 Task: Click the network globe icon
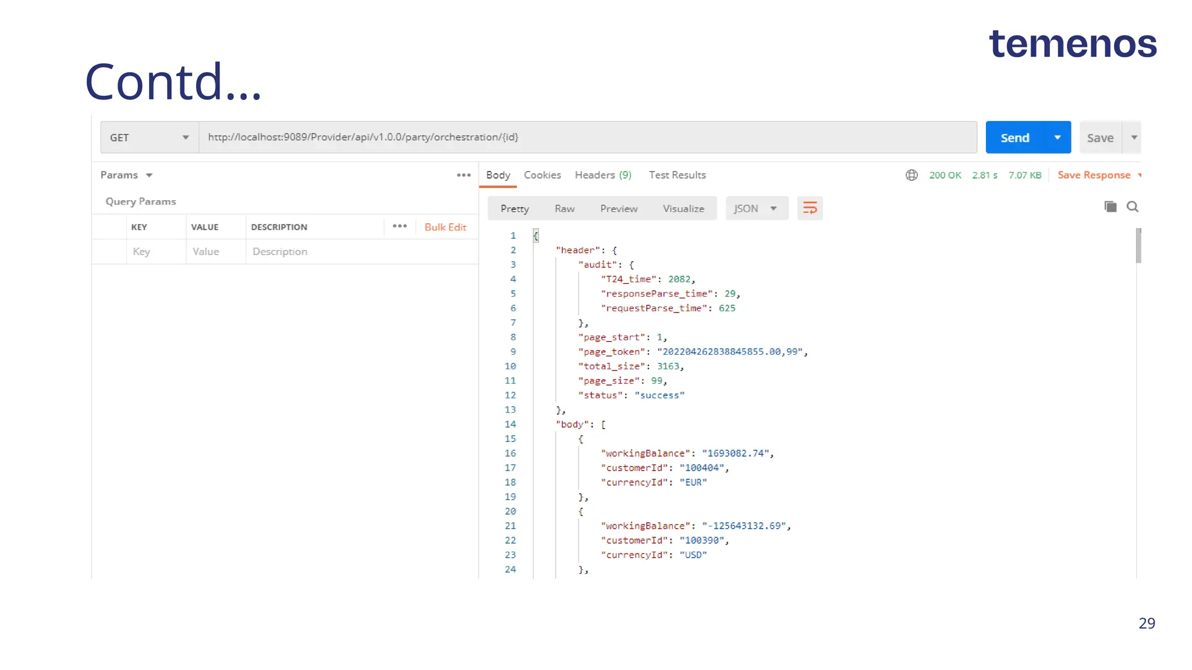[x=911, y=175]
